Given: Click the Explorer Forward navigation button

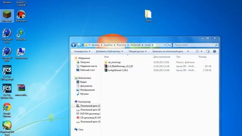Looking at the screenshot, I should click(x=79, y=45).
